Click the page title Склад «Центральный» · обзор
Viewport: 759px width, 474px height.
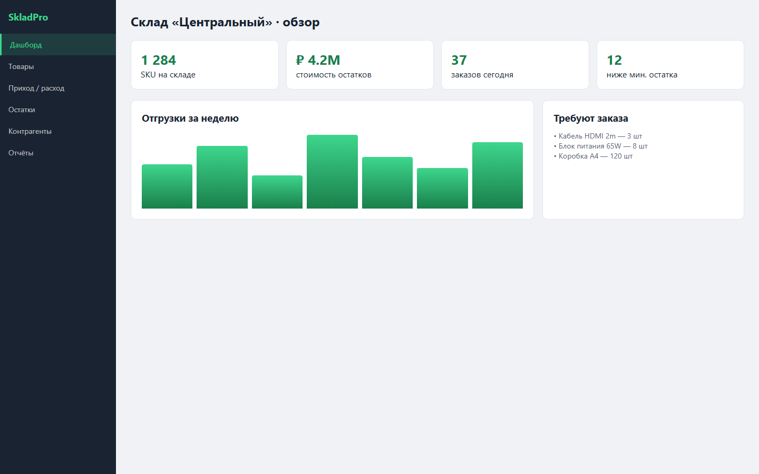click(225, 22)
